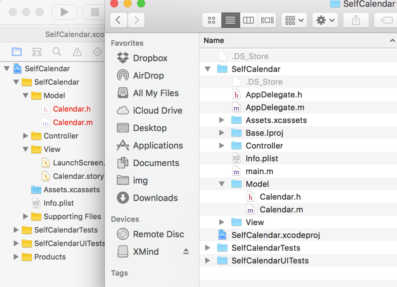
Task: Collapse SelfCalendar project root in Xcode
Action: pyautogui.click(x=7, y=68)
